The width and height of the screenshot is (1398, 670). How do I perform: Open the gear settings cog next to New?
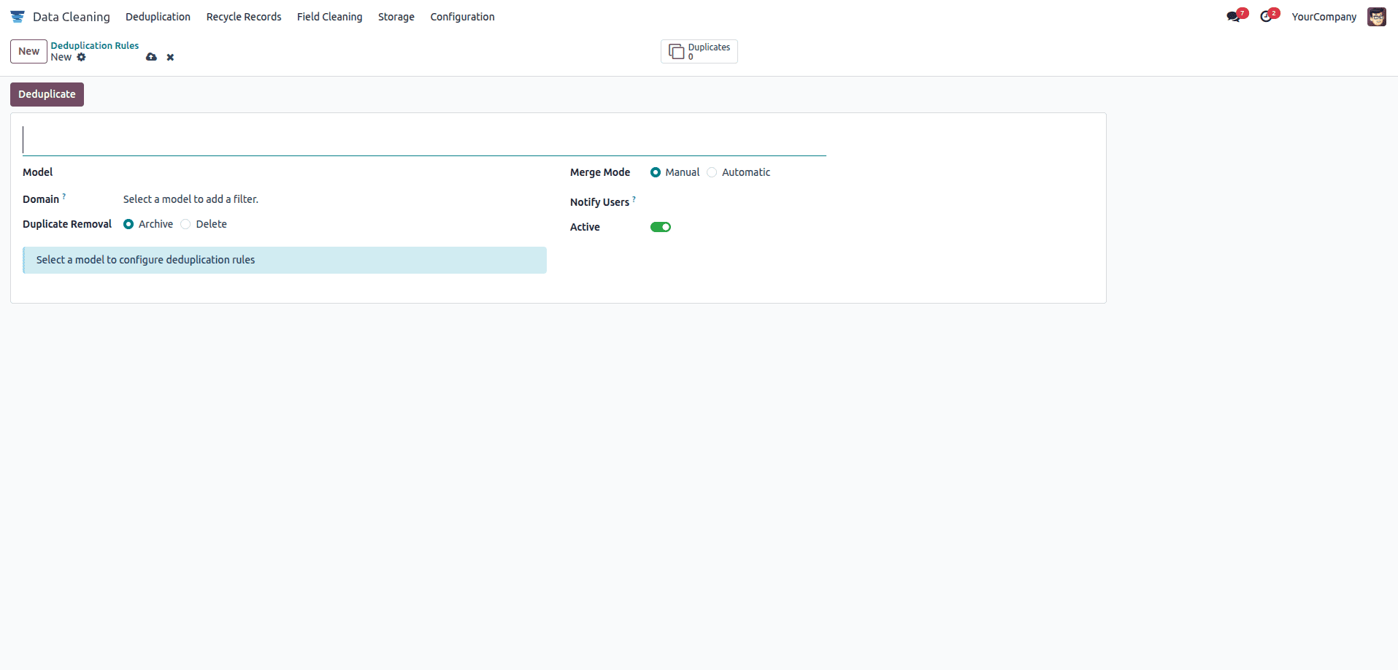coord(82,57)
